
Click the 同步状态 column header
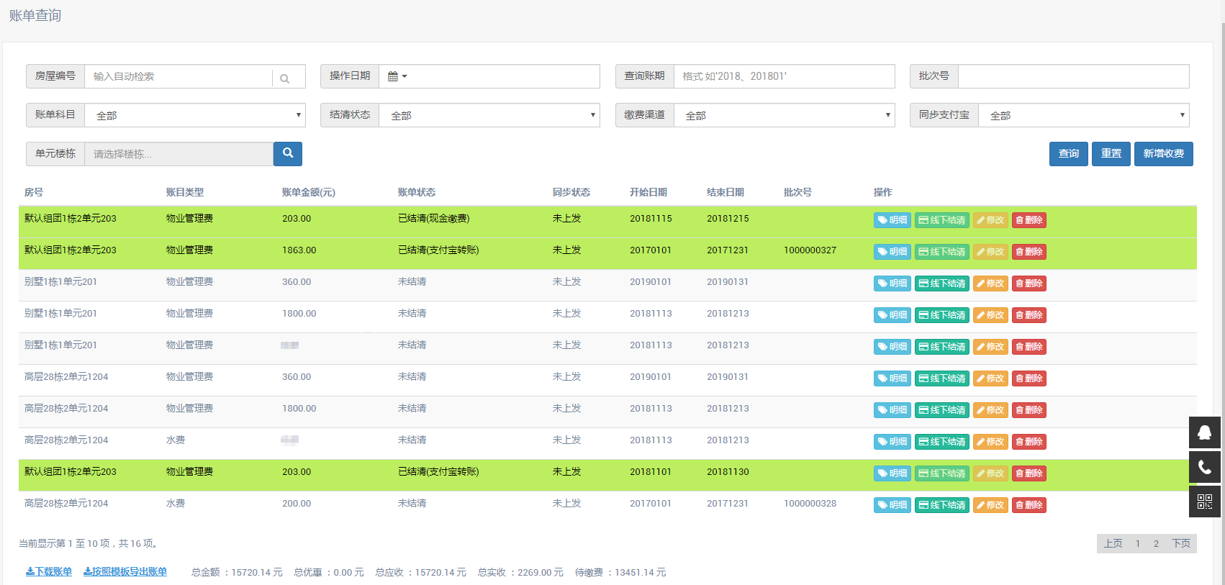tap(571, 192)
